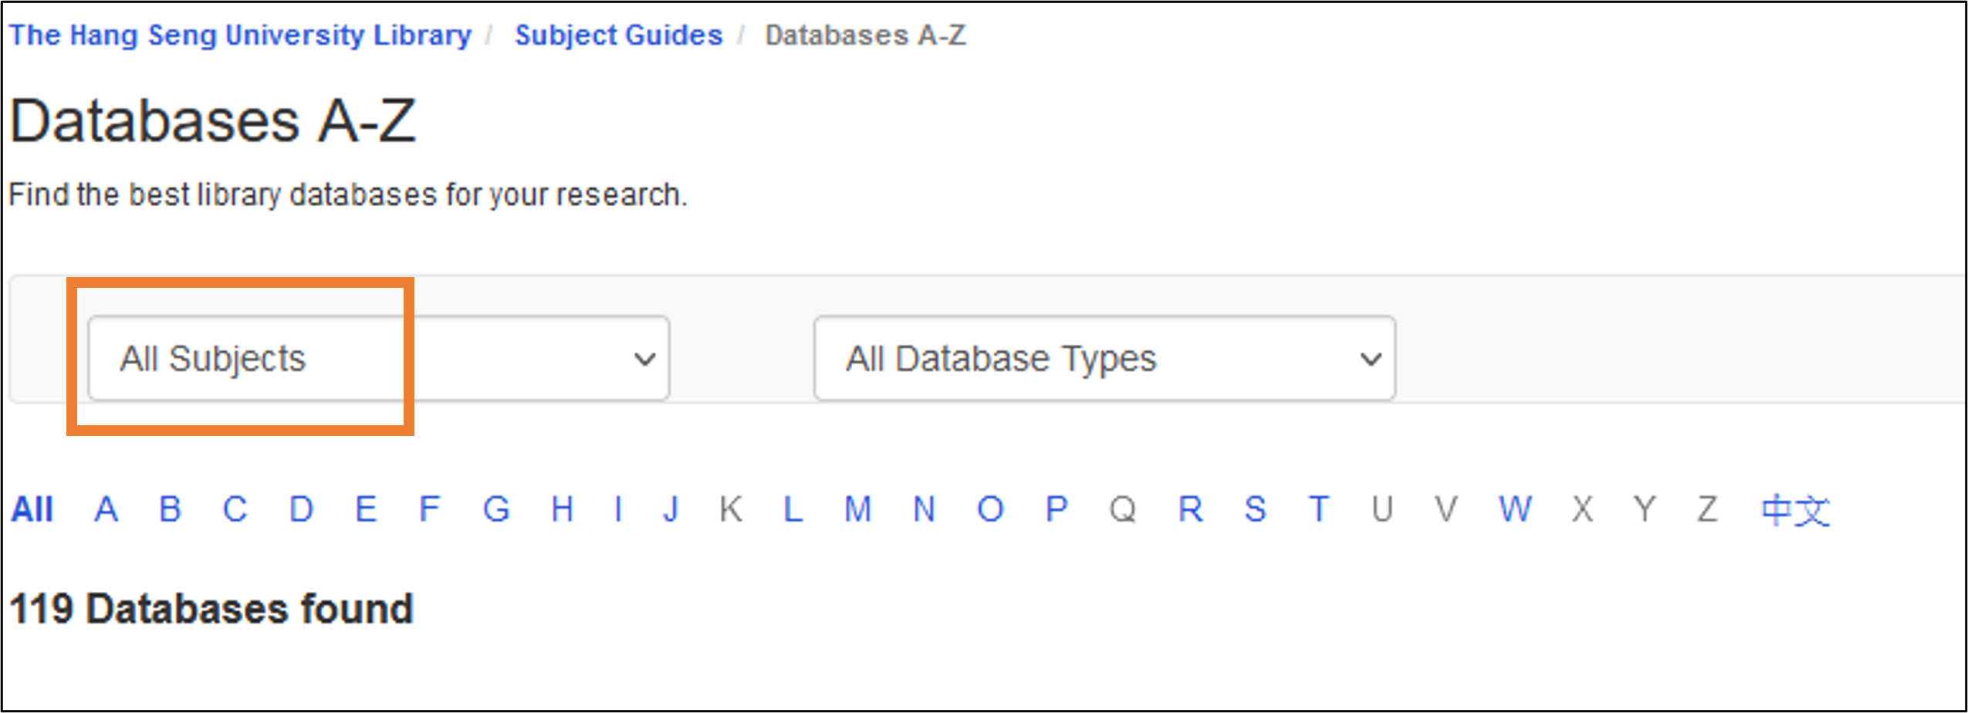Open the All Subjects dropdown

click(377, 359)
